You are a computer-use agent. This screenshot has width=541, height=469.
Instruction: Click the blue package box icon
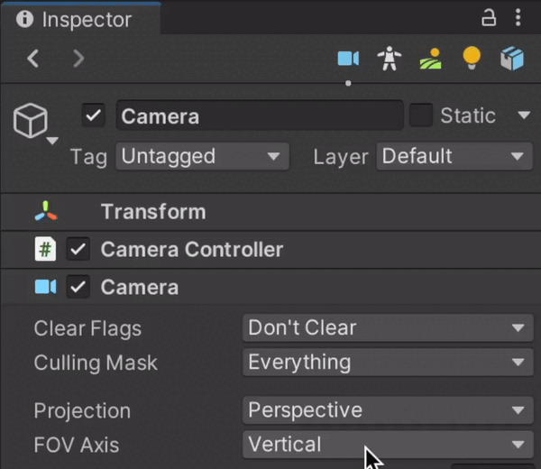(x=512, y=59)
